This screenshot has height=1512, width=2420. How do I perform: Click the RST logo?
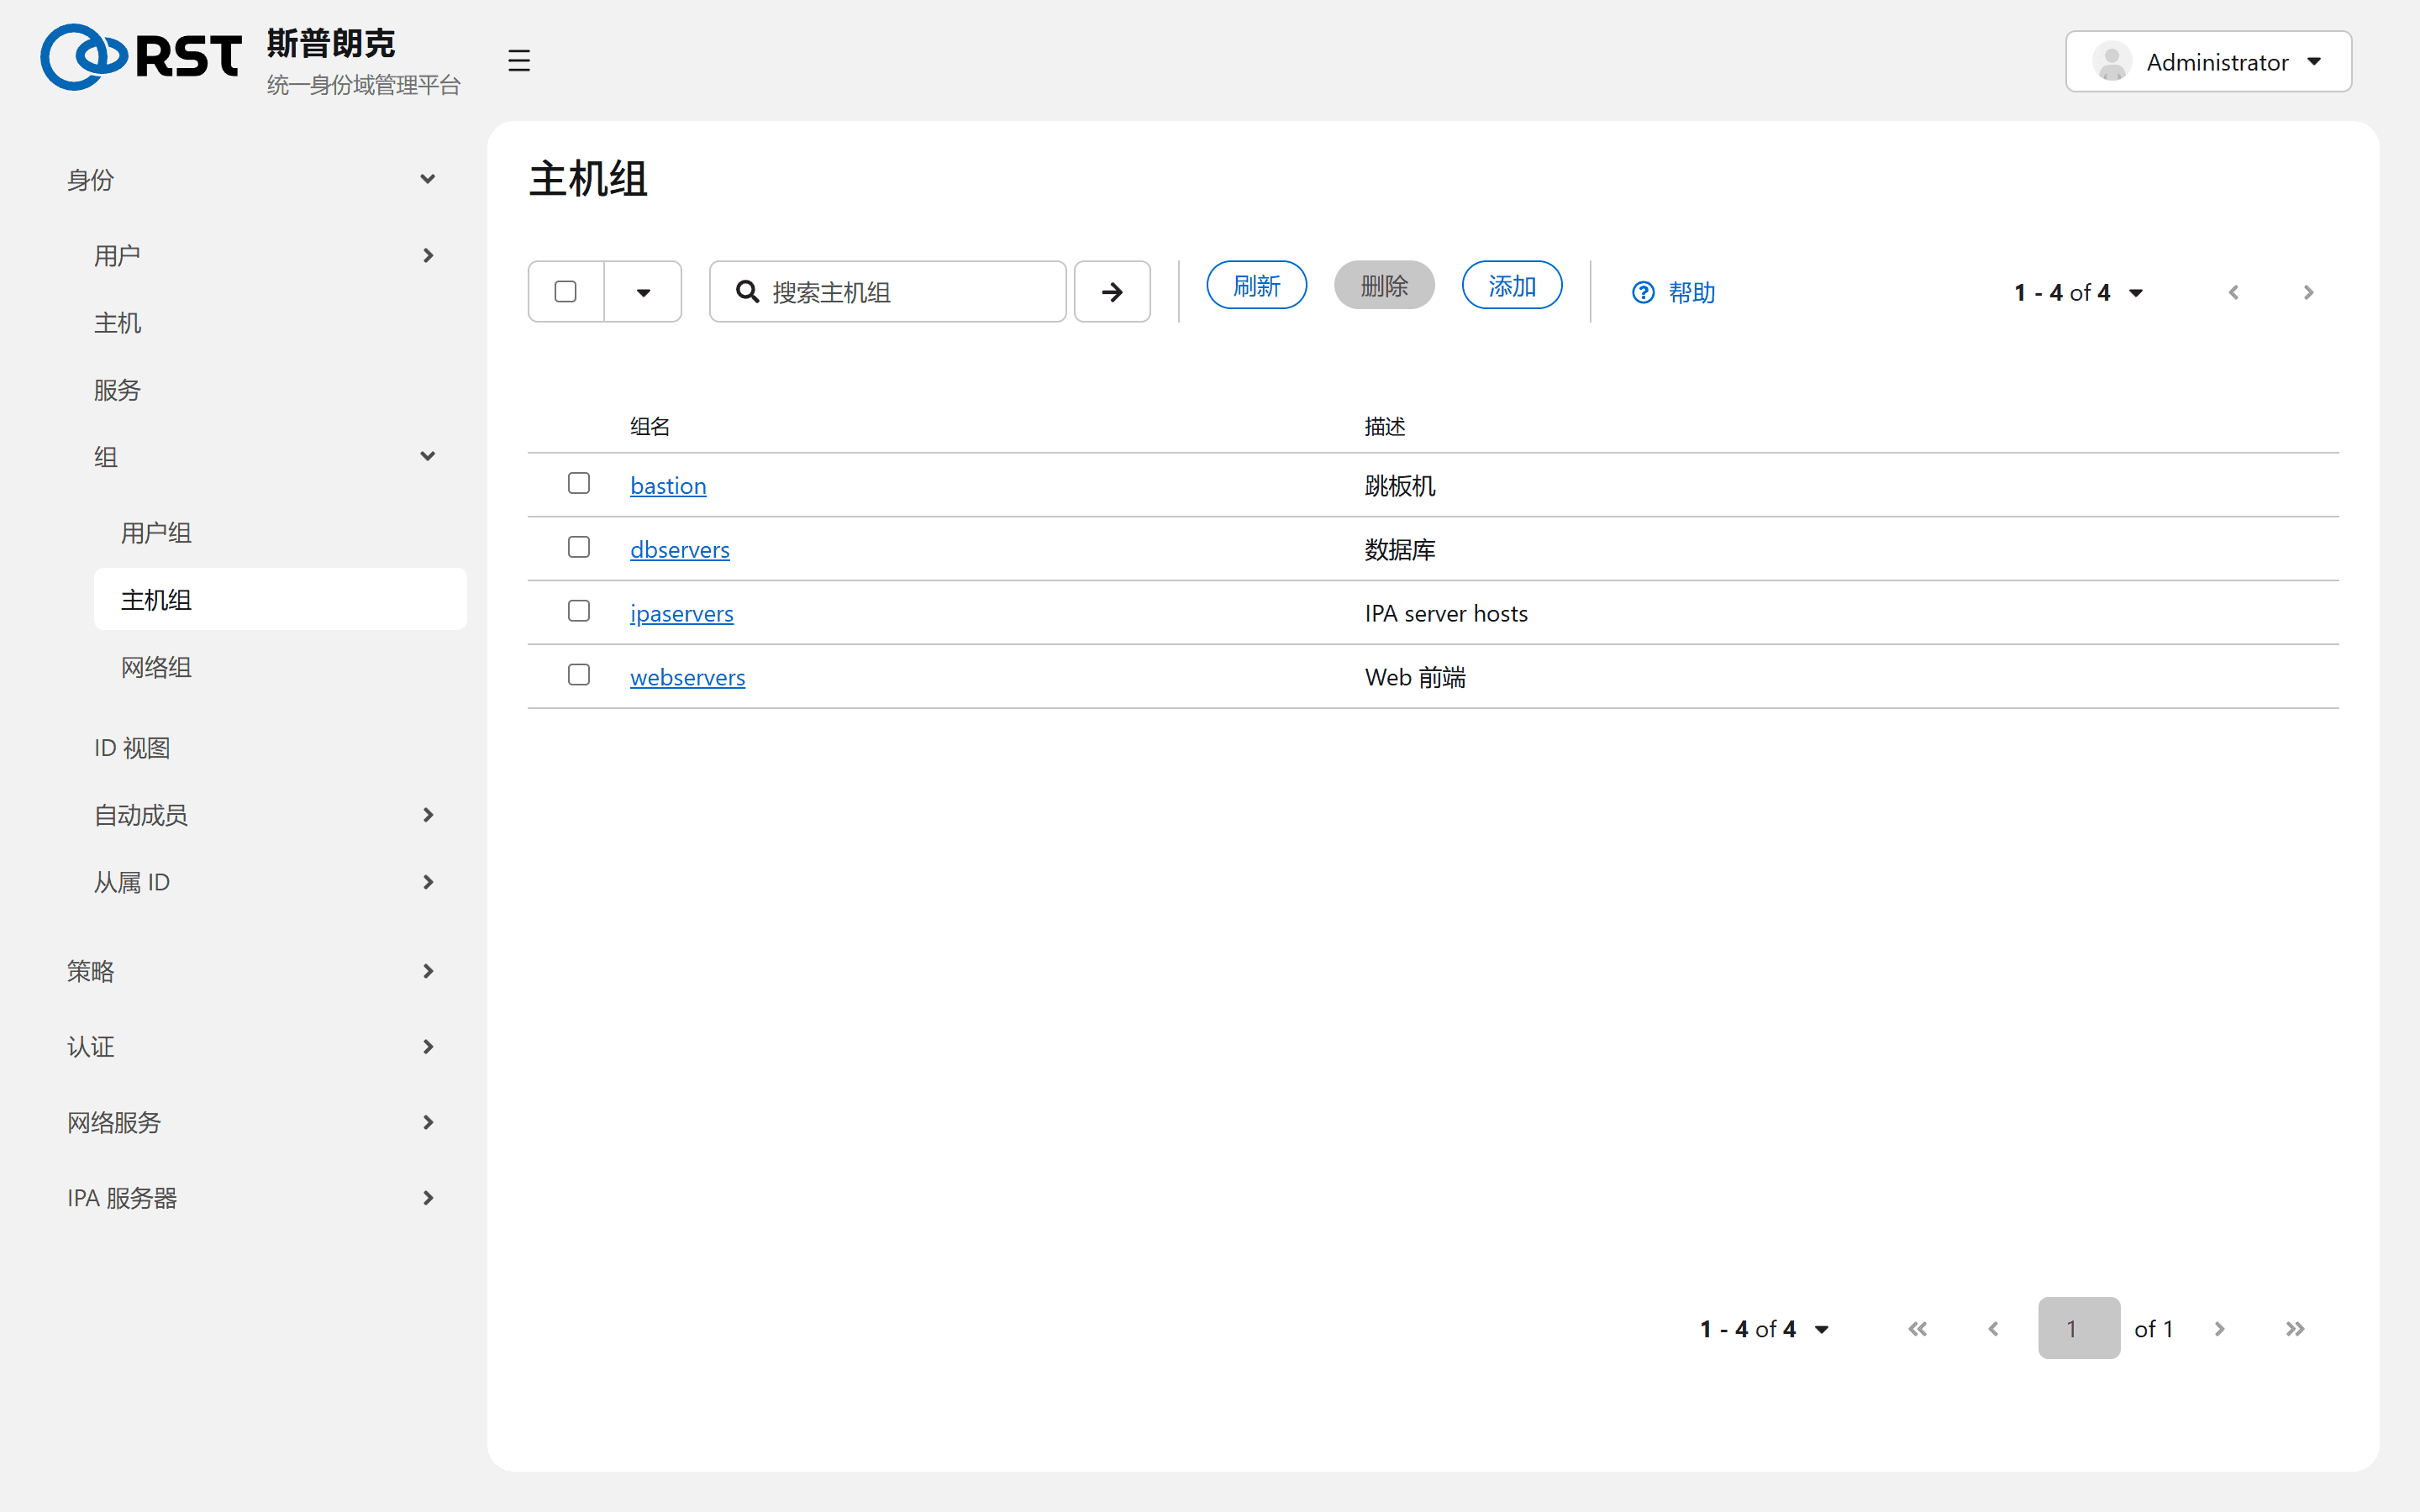click(140, 57)
